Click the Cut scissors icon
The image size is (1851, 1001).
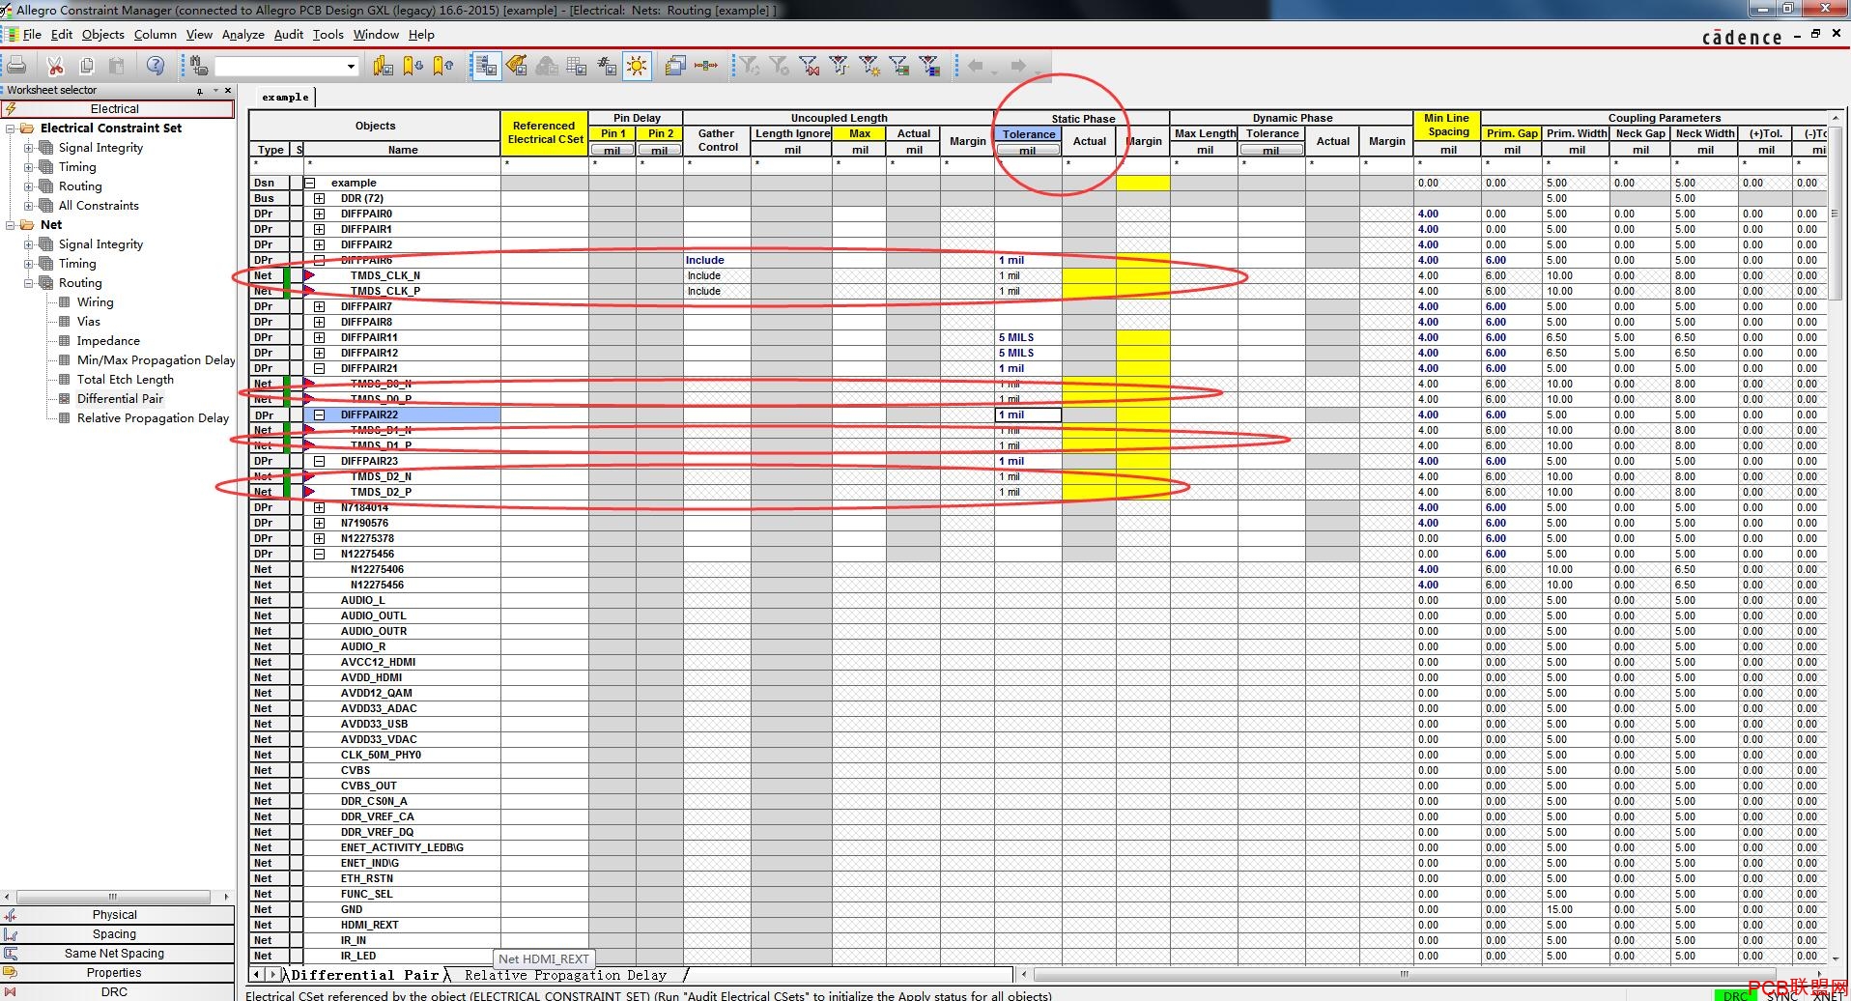coord(55,66)
